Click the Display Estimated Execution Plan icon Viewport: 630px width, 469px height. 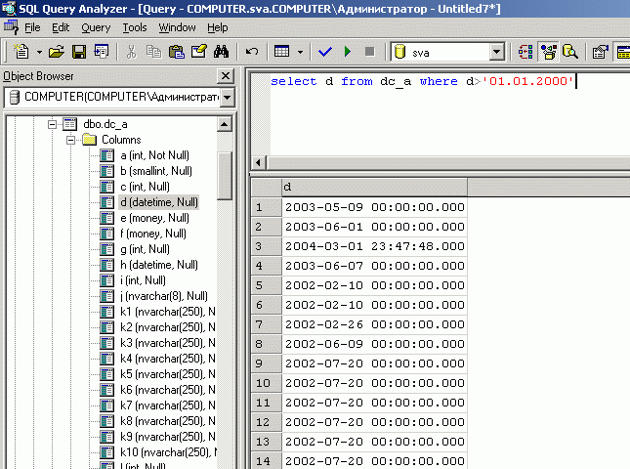[x=525, y=52]
